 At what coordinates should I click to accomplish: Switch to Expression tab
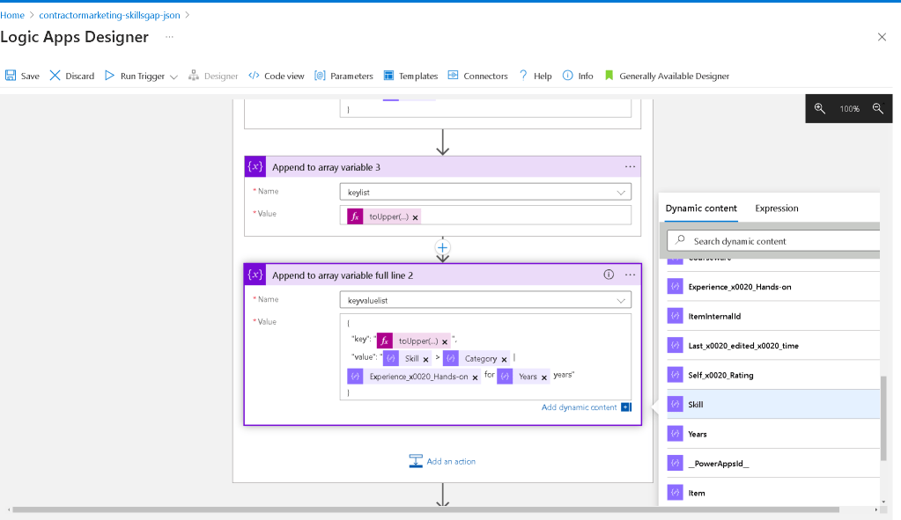point(776,209)
